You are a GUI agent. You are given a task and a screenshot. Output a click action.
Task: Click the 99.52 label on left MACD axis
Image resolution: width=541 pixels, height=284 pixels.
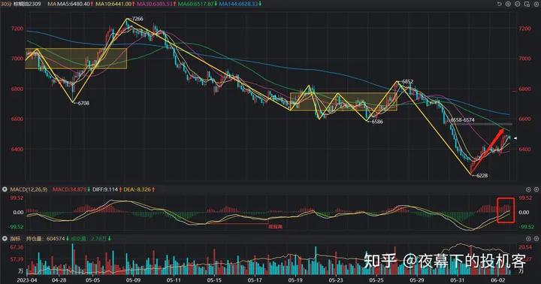(x=17, y=198)
